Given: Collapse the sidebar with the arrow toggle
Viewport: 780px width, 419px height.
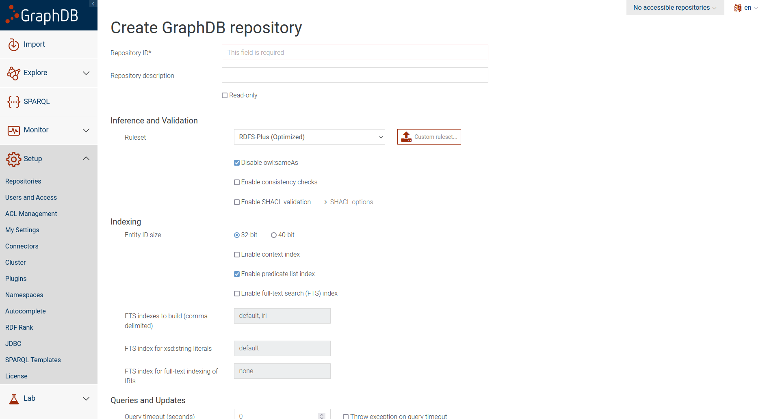Looking at the screenshot, I should click(93, 4).
